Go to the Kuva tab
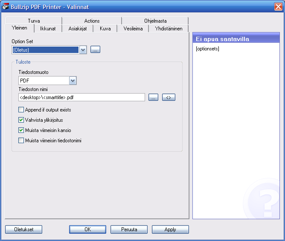The height and width of the screenshot is (241, 285). click(x=105, y=29)
